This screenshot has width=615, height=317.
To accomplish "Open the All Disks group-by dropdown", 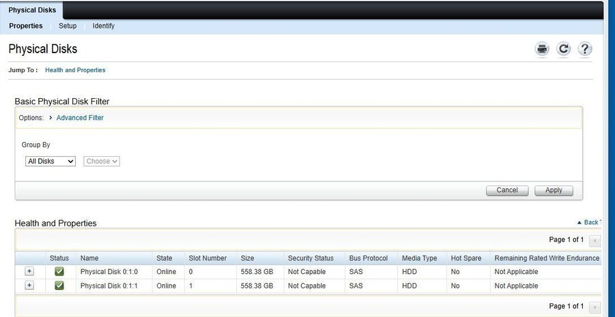I will [x=51, y=162].
